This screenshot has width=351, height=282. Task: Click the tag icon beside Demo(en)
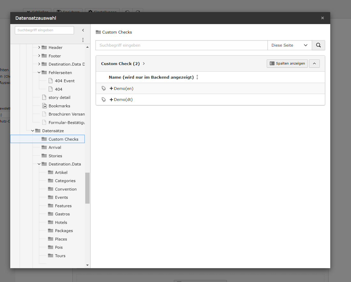104,88
